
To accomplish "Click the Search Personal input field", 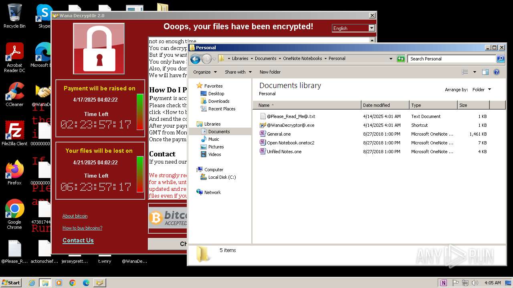I will tap(452, 59).
